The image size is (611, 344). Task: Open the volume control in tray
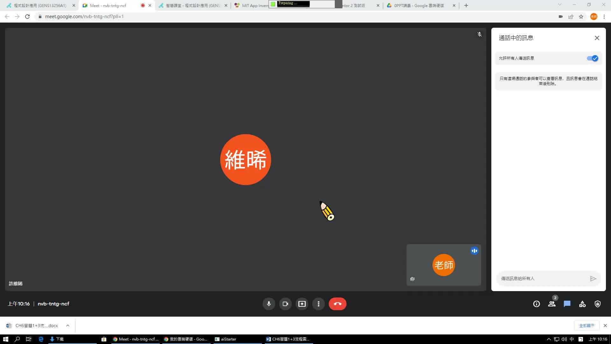pyautogui.click(x=564, y=339)
